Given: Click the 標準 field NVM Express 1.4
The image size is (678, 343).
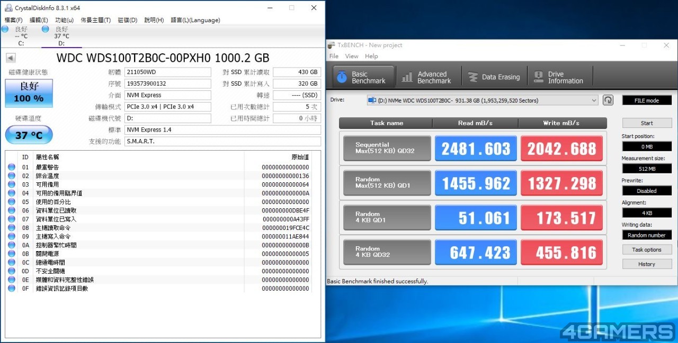Looking at the screenshot, I should pos(222,130).
